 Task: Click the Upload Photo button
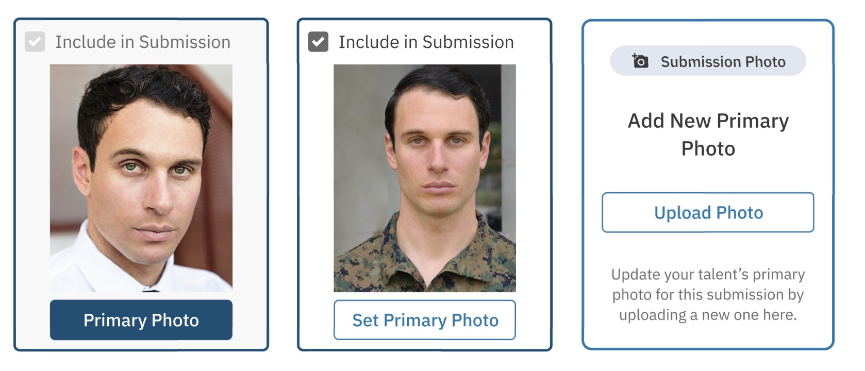pos(708,212)
